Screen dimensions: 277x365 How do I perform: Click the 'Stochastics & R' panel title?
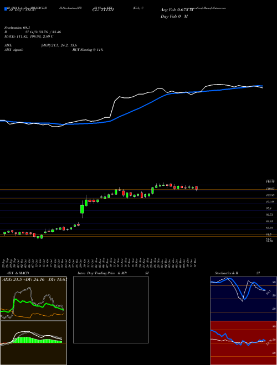227,273
